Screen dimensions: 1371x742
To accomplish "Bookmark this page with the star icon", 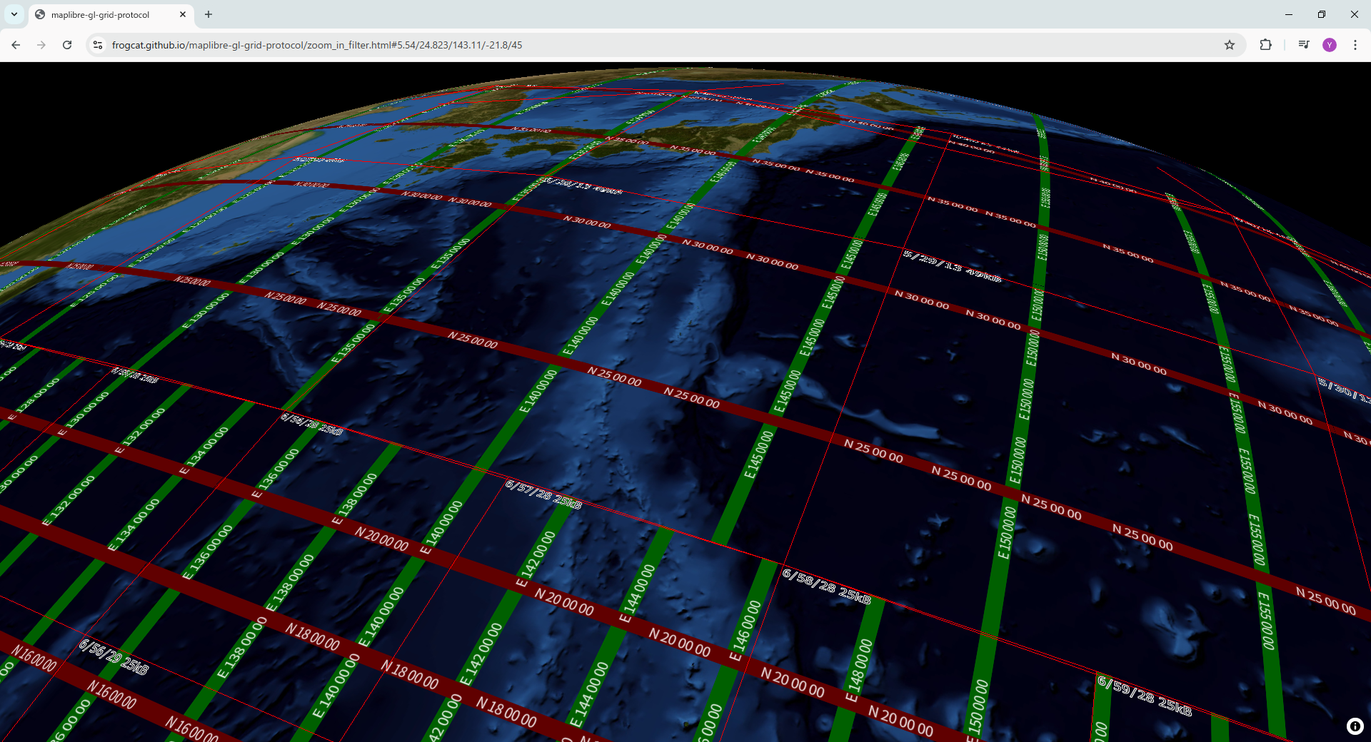I will (x=1230, y=45).
